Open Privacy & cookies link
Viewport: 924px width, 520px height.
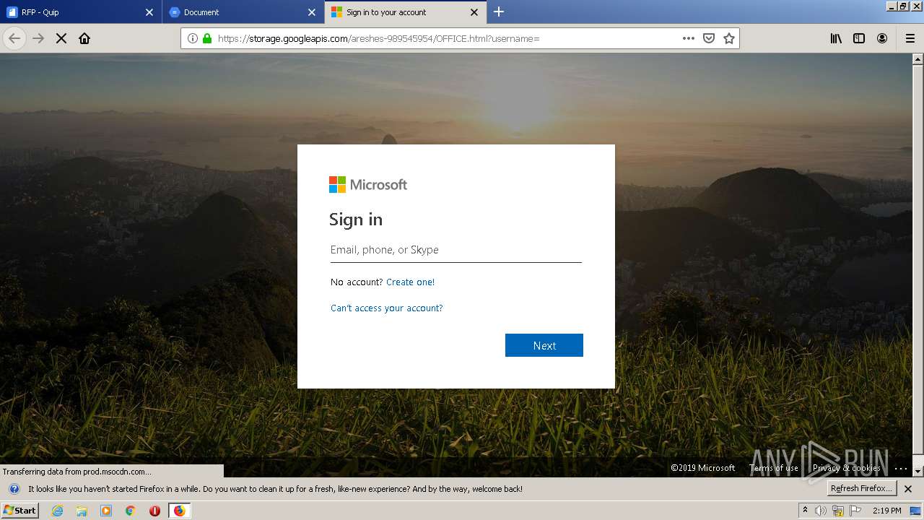click(846, 468)
